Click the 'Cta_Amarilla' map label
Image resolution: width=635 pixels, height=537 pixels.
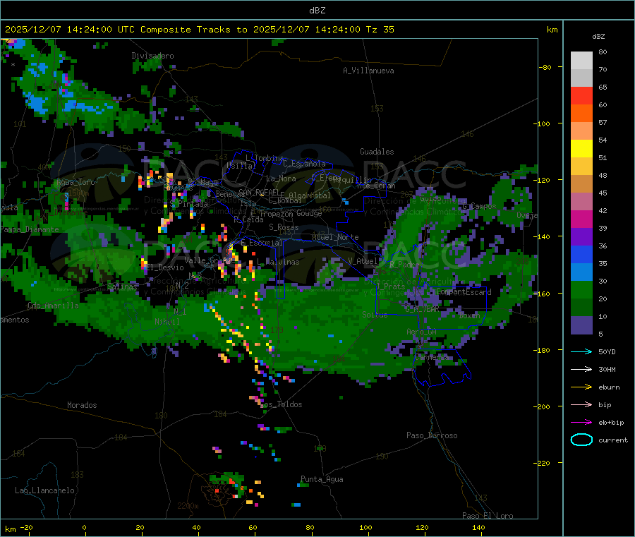pyautogui.click(x=53, y=306)
